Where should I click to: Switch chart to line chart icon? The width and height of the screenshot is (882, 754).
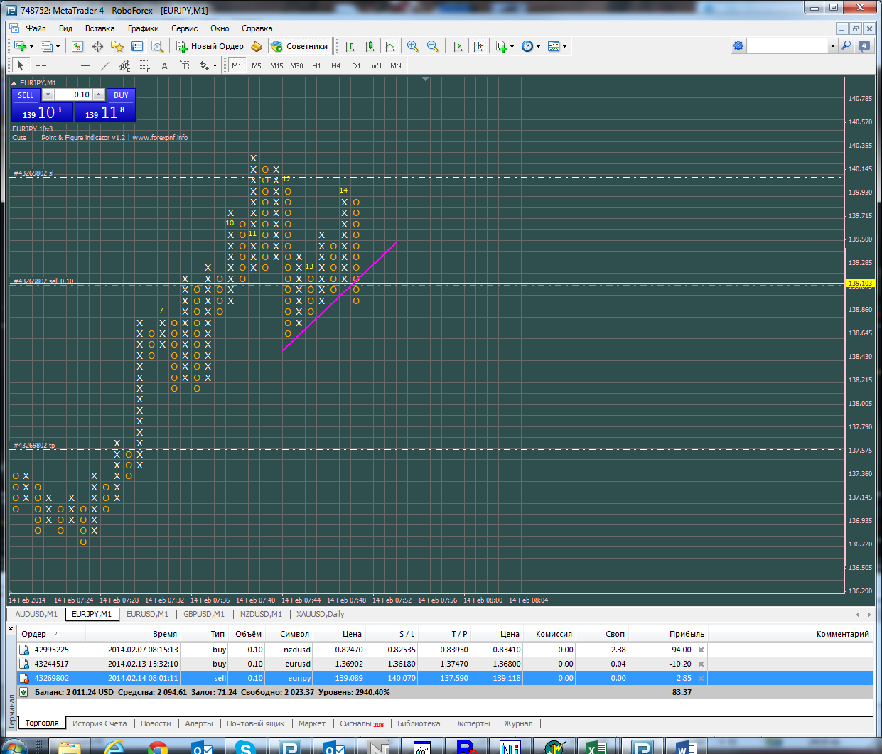point(389,46)
